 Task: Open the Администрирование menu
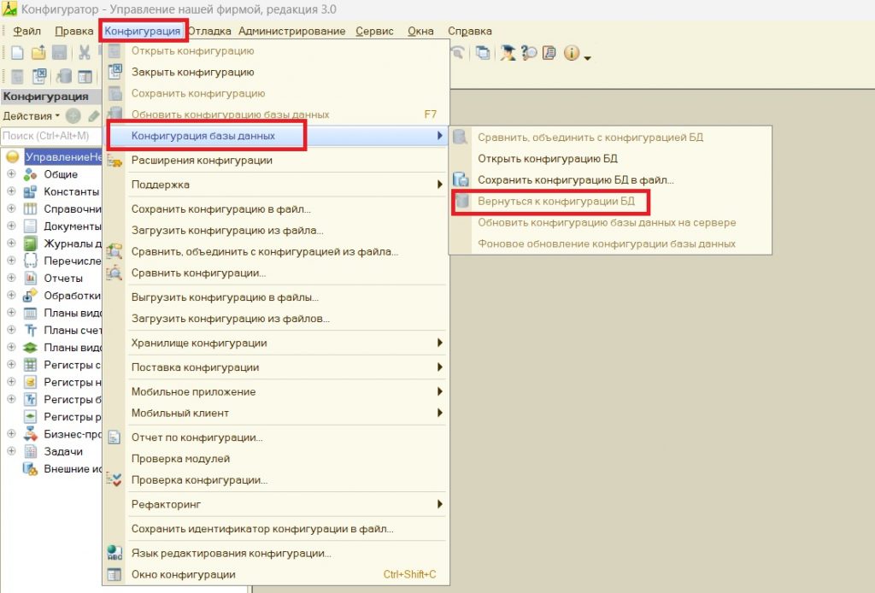[291, 32]
